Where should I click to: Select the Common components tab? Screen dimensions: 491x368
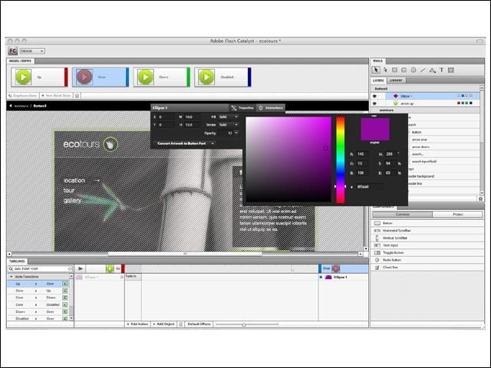[x=402, y=215]
